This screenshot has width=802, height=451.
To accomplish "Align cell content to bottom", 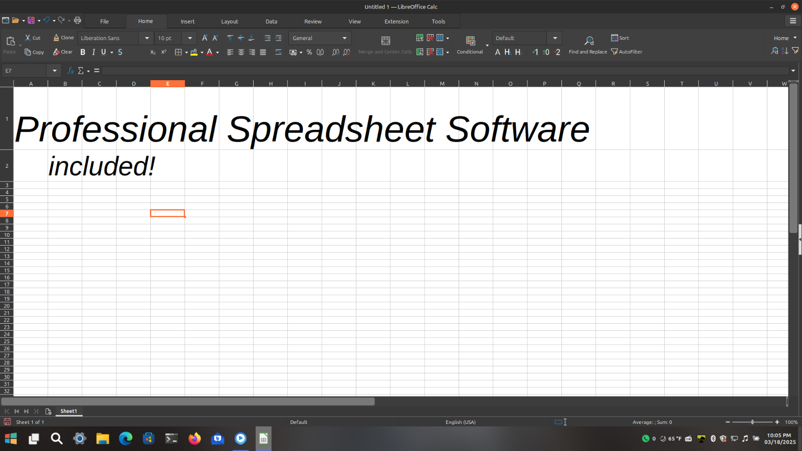I will (x=252, y=38).
